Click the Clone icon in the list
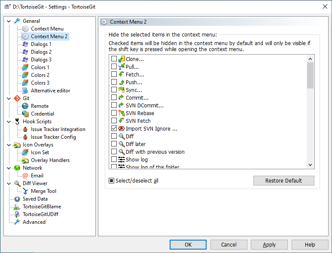The width and height of the screenshot is (332, 253). 122,59
